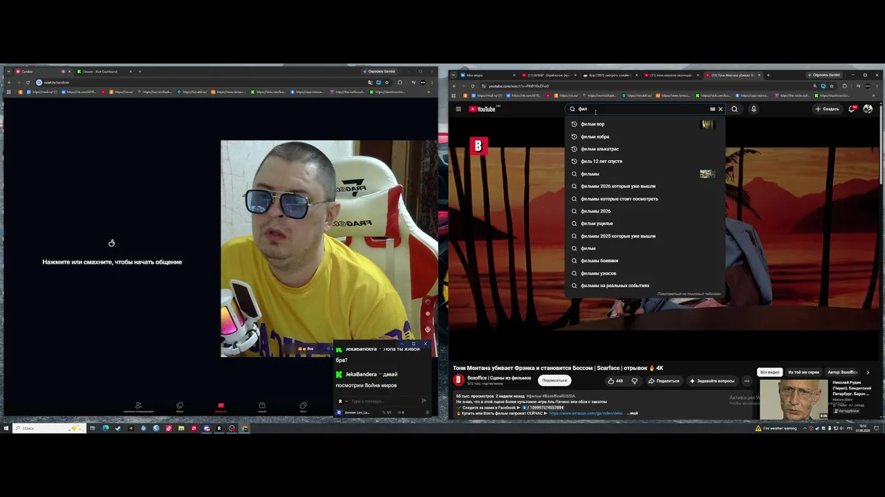Open the on-screen keyboard in YouTube search

pos(712,109)
